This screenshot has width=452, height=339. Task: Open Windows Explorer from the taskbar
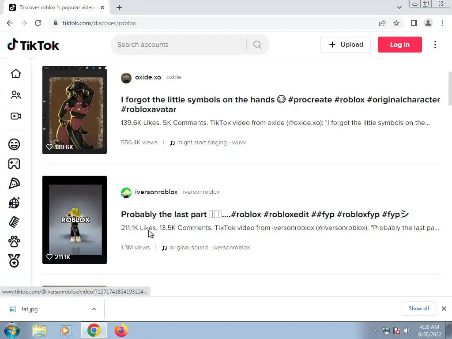click(39, 331)
